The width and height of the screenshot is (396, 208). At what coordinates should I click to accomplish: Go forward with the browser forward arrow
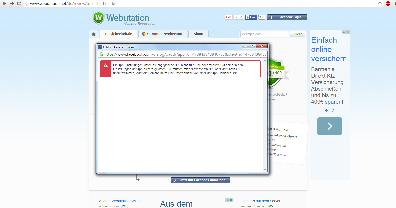click(12, 3)
